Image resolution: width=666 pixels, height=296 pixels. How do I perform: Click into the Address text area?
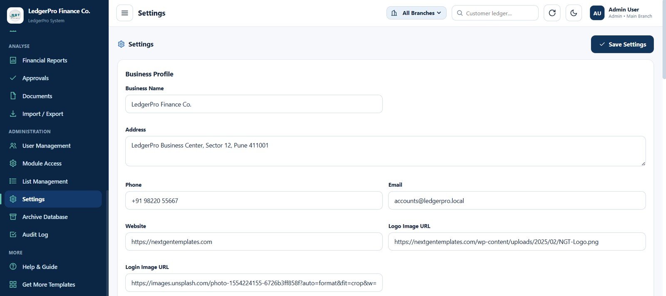(x=385, y=151)
